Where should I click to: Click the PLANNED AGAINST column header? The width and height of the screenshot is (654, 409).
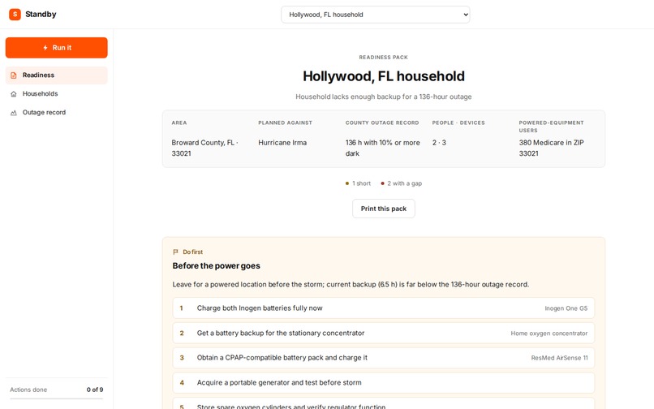285,123
